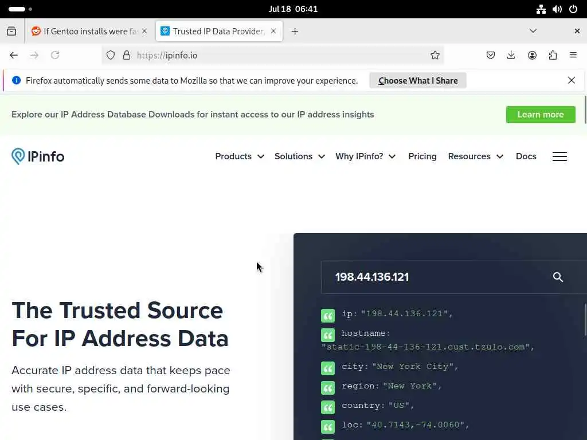
Task: Open the system power menu icon
Action: [x=573, y=9]
